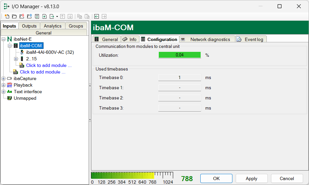The image size is (309, 185).
Task: Click the Timebase 3 value field
Action: click(x=180, y=108)
